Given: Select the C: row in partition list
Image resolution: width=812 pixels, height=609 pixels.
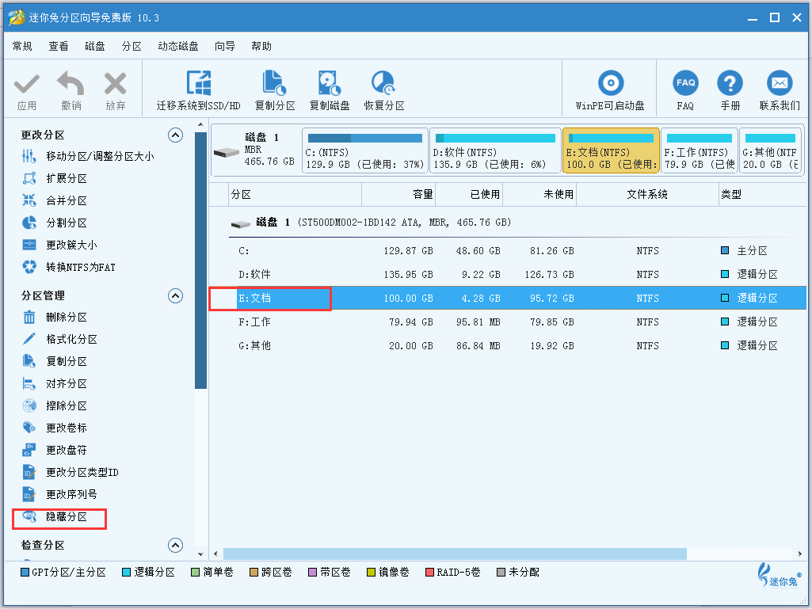Looking at the screenshot, I should pos(508,250).
